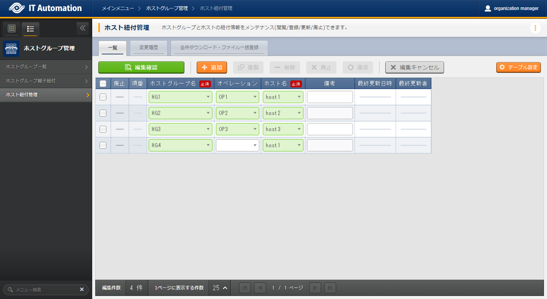This screenshot has width=547, height=299.
Task: Check the HG4 row checkbox
Action: coord(103,145)
